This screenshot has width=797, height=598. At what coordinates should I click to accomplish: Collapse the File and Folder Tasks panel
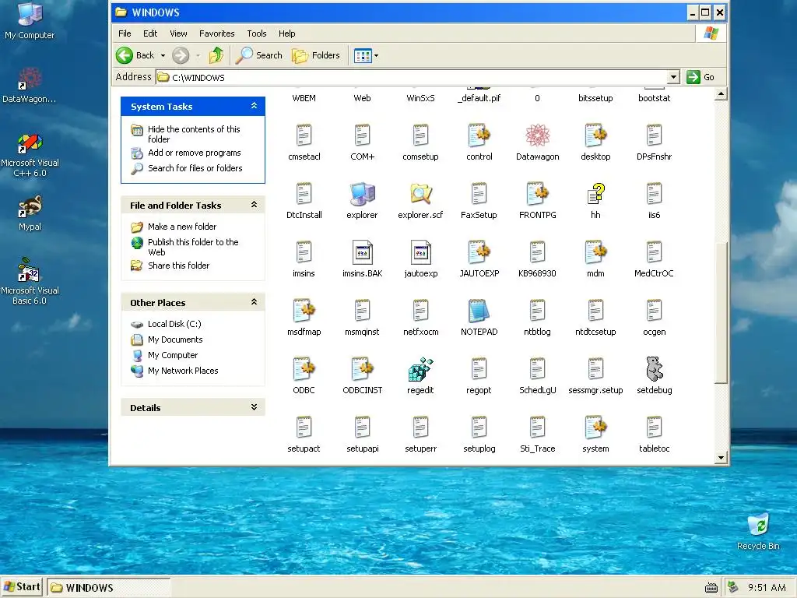click(255, 205)
